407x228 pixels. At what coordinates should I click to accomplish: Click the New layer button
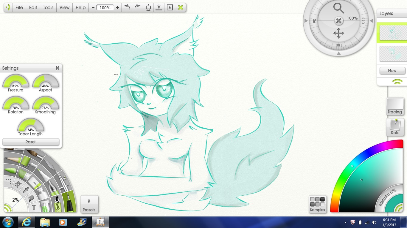(392, 71)
